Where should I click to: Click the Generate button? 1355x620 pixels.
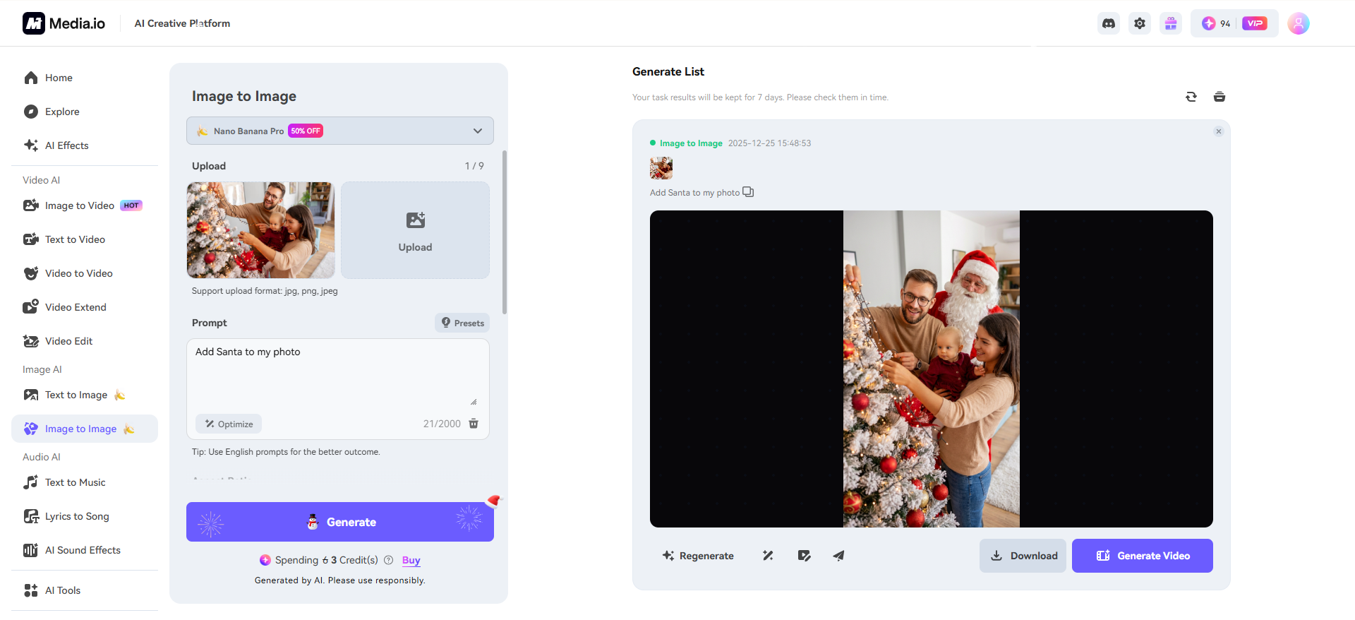point(340,522)
